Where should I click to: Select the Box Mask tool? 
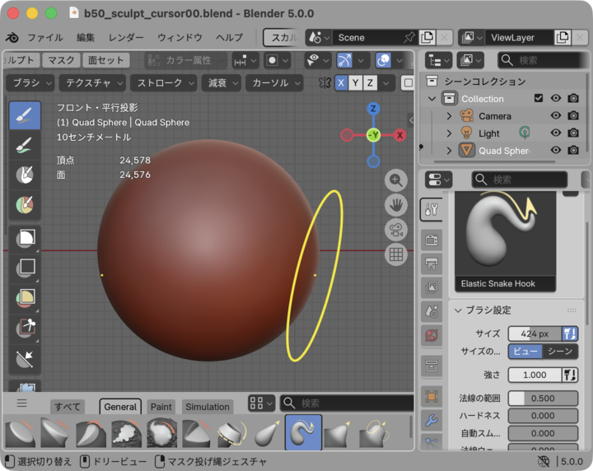pos(25,240)
